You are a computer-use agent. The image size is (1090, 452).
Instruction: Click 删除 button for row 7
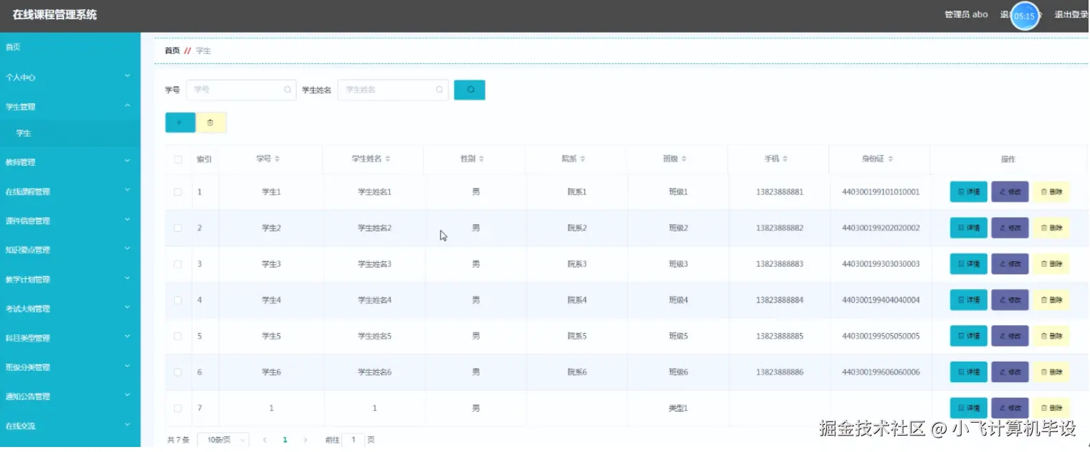tap(1051, 409)
